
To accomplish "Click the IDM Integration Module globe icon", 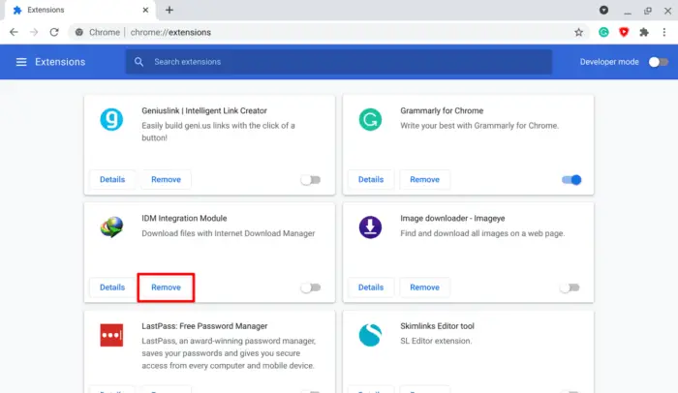I will 111,227.
